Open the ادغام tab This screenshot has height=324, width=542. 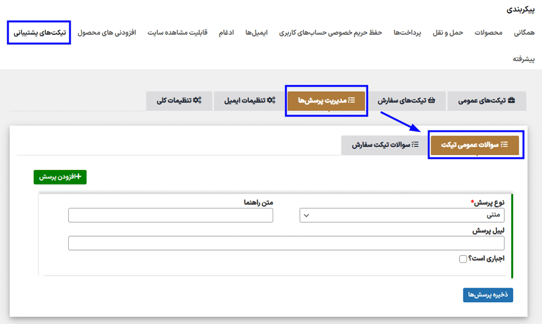(x=226, y=33)
